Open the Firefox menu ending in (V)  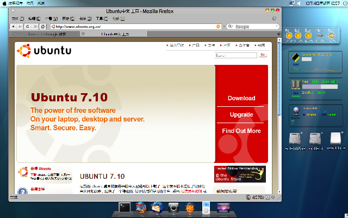(x=51, y=19)
